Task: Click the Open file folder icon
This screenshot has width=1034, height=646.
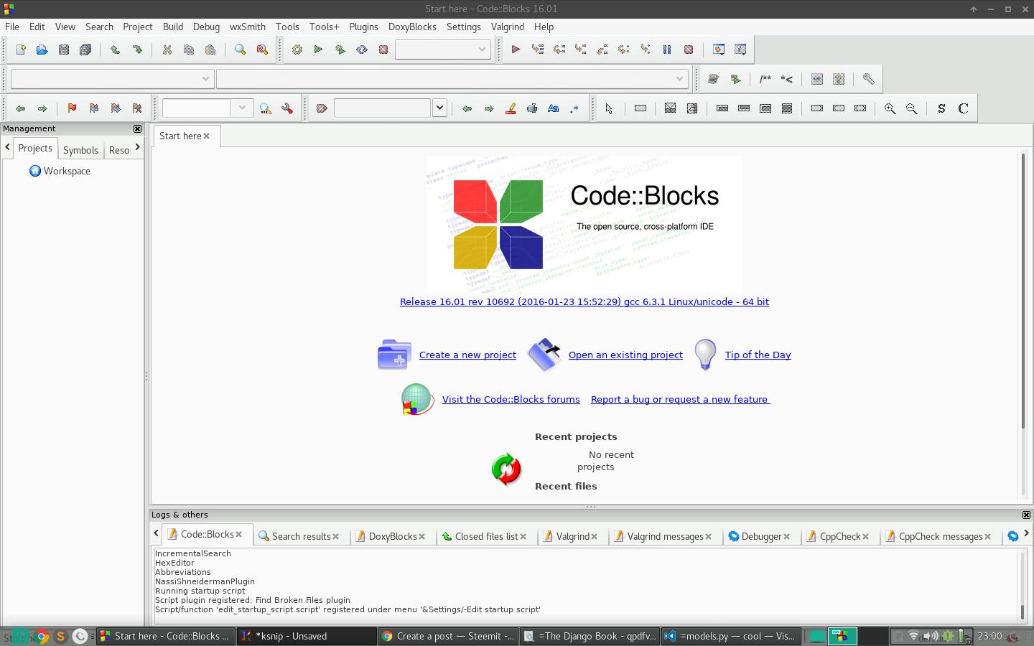Action: pyautogui.click(x=42, y=50)
